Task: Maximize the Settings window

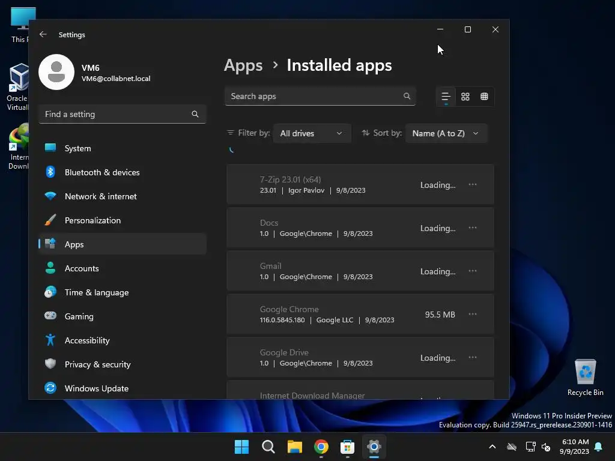Action: (467, 29)
